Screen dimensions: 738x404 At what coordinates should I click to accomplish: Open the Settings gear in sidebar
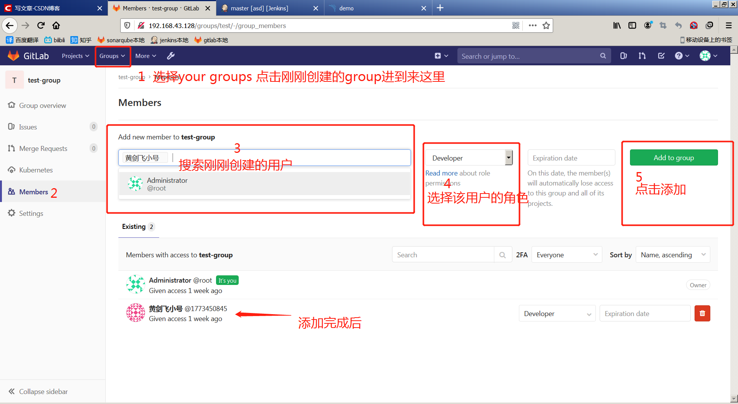coord(12,214)
